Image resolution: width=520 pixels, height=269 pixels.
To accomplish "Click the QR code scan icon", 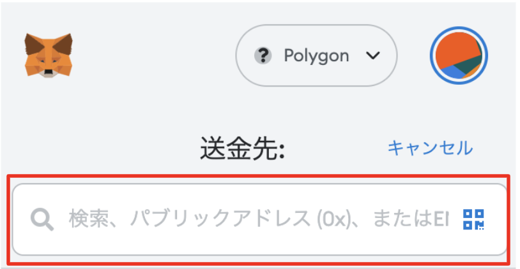I will pyautogui.click(x=473, y=219).
